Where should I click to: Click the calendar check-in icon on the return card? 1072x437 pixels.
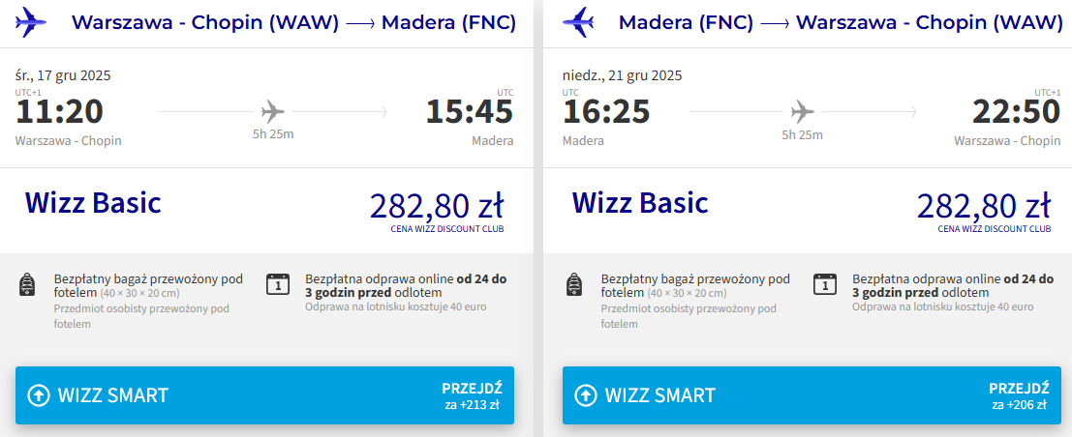pyautogui.click(x=824, y=284)
